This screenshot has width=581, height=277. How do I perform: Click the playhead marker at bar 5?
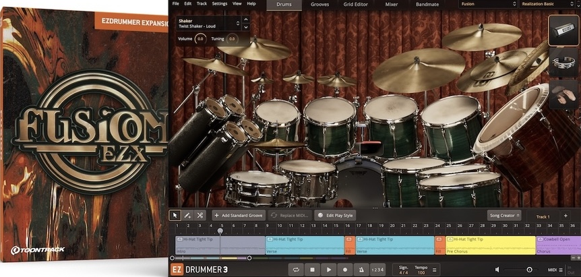tap(220, 231)
